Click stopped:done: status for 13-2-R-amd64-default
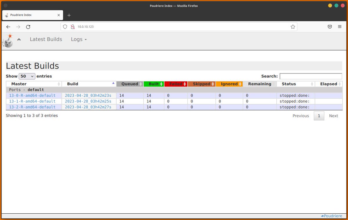This screenshot has height=220, width=348. coord(295,107)
